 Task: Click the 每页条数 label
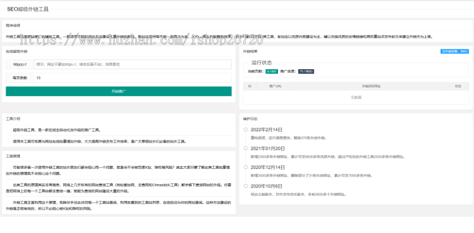(x=19, y=78)
